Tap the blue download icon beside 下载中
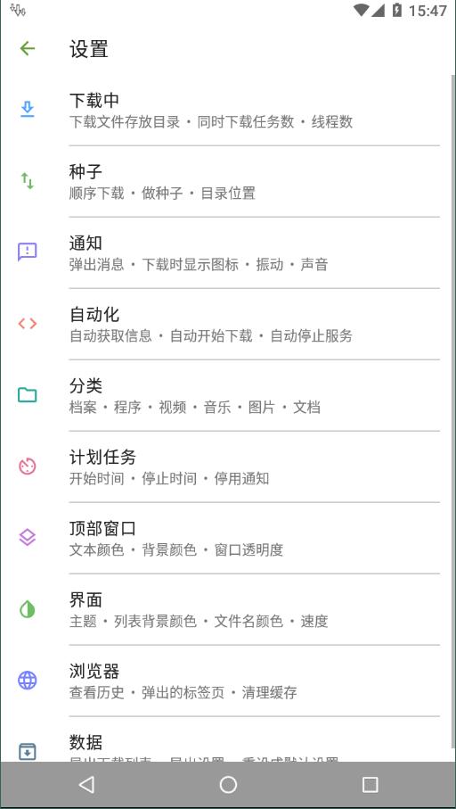Viewport: 456px width, 809px height. click(x=28, y=110)
